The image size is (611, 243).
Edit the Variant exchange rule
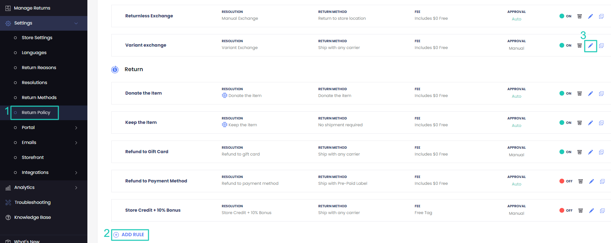tap(590, 46)
